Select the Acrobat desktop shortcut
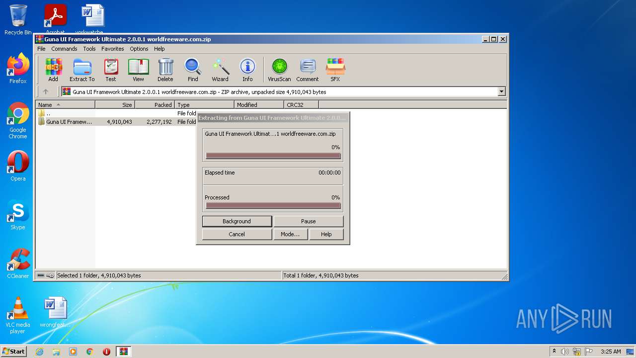 tap(55, 20)
